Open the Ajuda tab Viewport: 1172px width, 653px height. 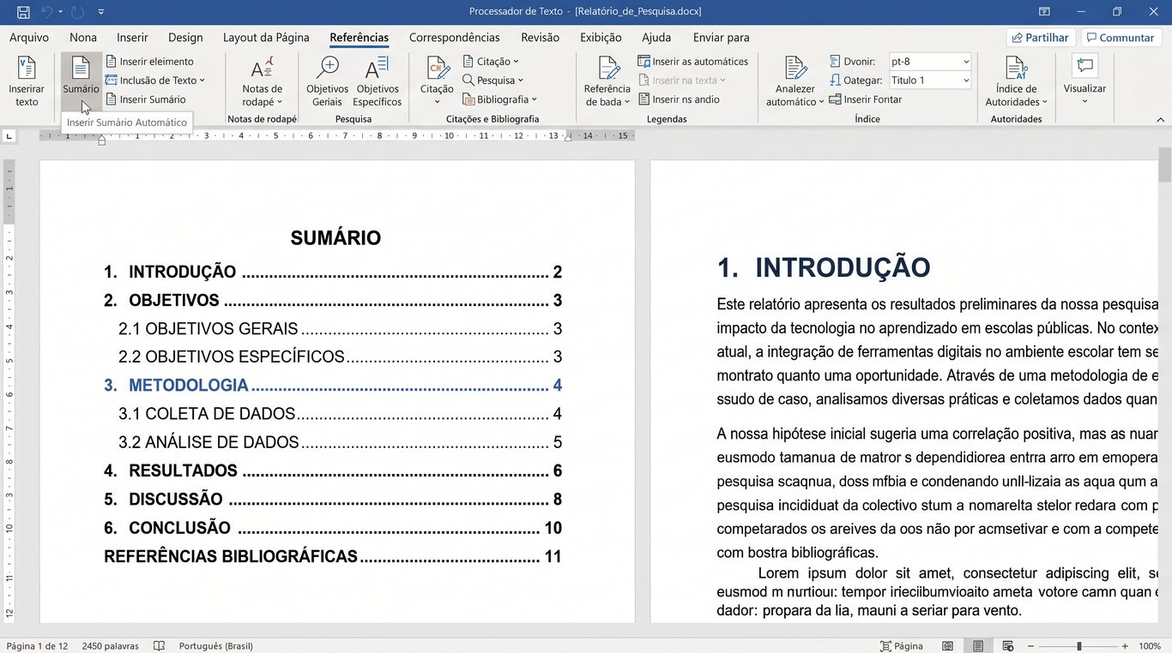point(656,38)
